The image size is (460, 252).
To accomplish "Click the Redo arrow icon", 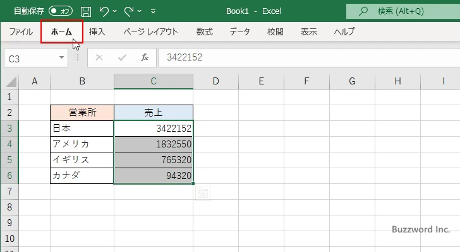I will point(128,11).
